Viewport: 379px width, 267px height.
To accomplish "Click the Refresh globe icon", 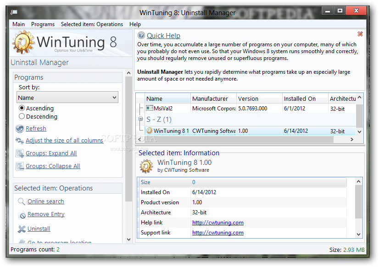I will pyautogui.click(x=20, y=129).
